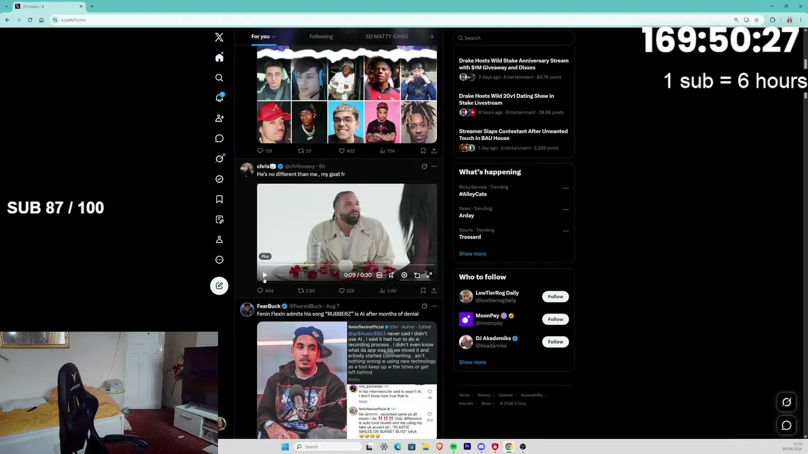The image size is (808, 454).
Task: Open Drake Stake Anniversary Stream news story
Action: click(x=514, y=64)
